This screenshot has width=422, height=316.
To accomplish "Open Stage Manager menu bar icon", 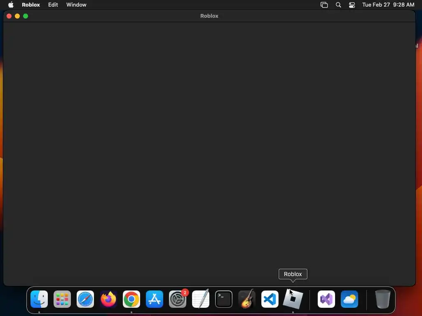I will tap(324, 5).
